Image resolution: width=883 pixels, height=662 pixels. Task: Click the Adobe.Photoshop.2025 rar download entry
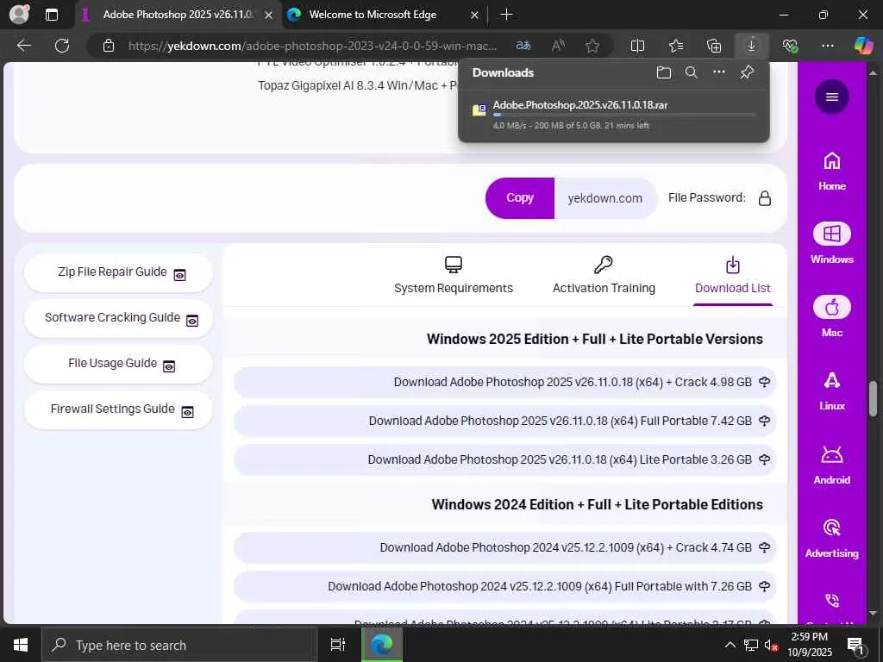[614, 115]
